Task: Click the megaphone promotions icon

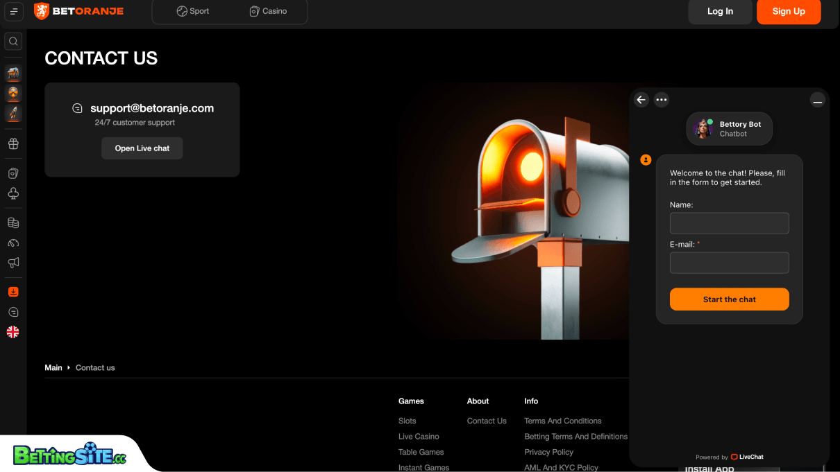Action: [x=13, y=263]
